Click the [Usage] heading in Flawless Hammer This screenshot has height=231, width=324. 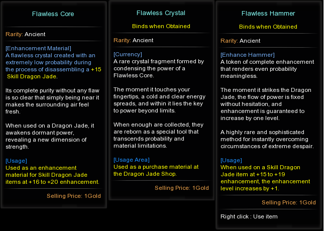pos(231,160)
